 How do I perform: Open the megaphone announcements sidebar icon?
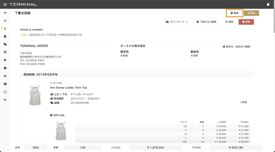(x=5, y=76)
